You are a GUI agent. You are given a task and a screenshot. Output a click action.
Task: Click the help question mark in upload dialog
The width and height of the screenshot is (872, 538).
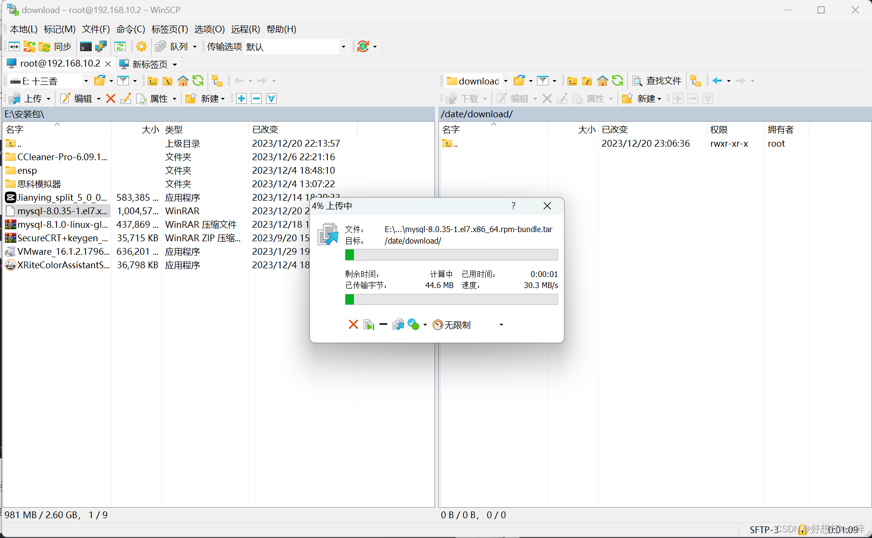pos(513,206)
